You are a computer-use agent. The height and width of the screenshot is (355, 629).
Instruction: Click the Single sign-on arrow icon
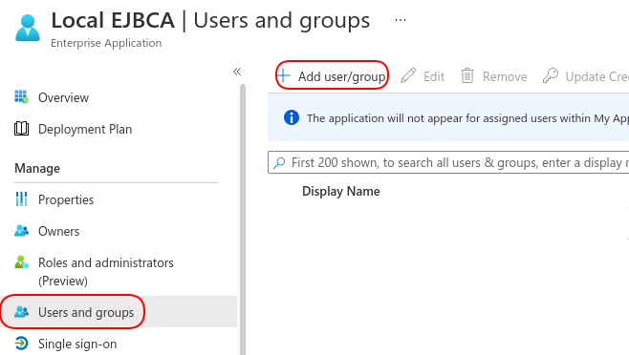click(21, 344)
